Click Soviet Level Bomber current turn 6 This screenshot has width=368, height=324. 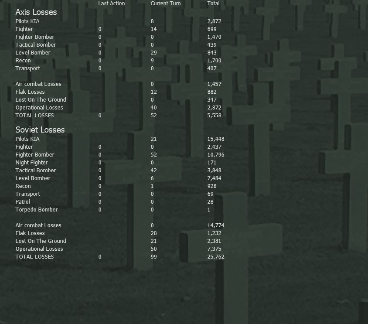pyautogui.click(x=152, y=178)
